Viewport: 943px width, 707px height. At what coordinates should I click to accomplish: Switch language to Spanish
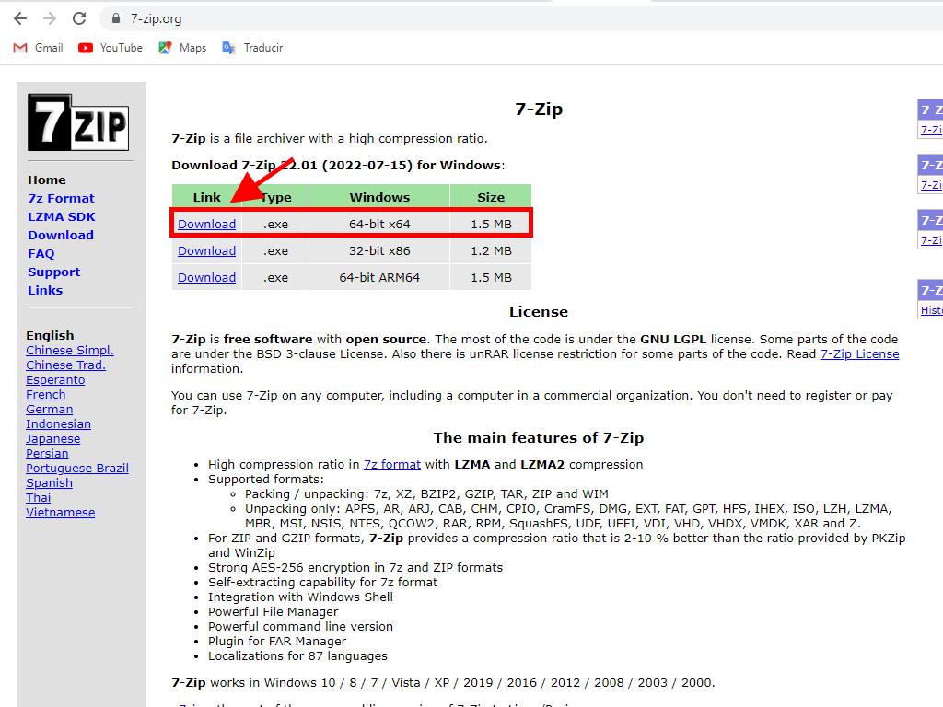49,482
